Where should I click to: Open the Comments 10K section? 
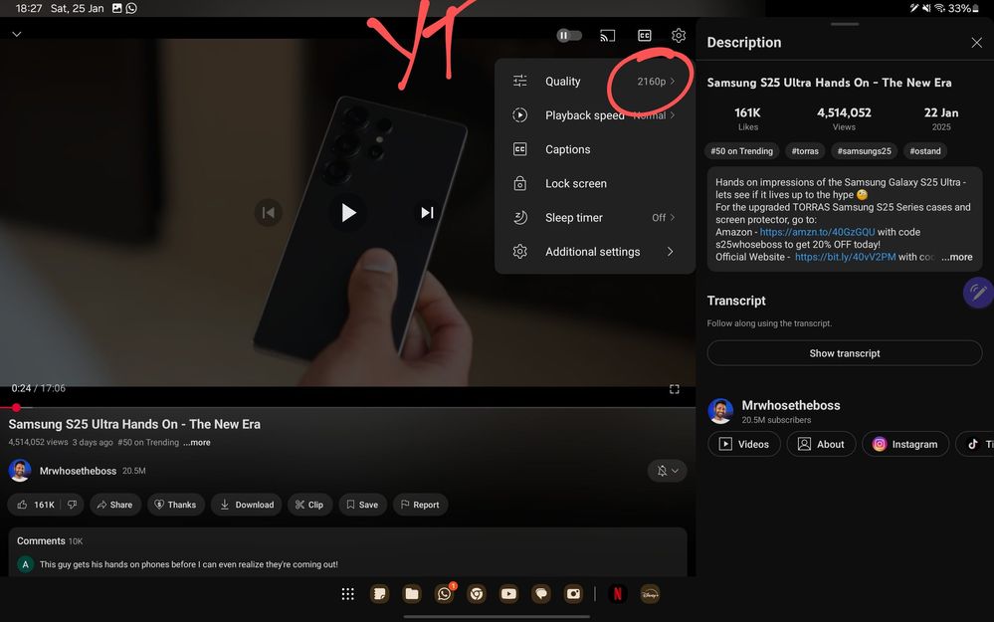click(347, 551)
